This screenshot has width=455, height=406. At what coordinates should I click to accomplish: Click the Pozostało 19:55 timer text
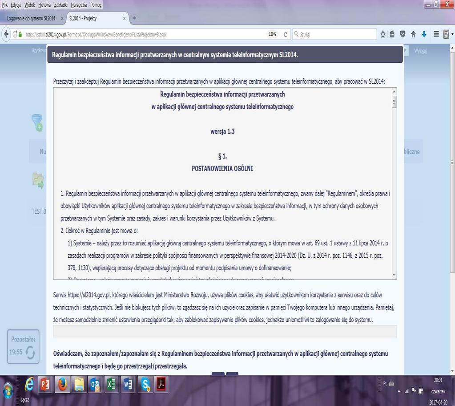(x=23, y=345)
